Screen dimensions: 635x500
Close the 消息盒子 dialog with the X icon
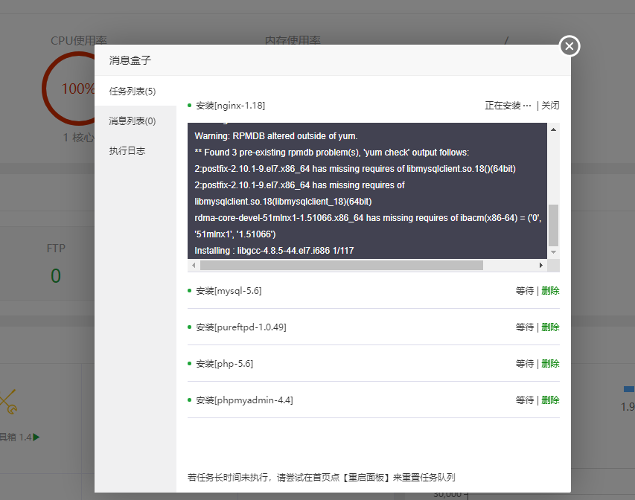pyautogui.click(x=569, y=46)
